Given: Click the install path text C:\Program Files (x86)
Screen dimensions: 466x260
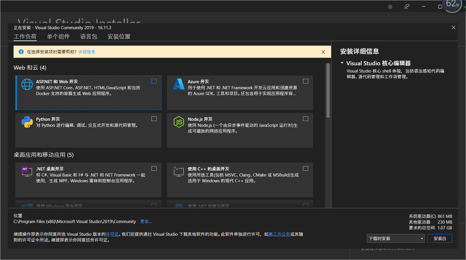Looking at the screenshot, I should coord(75,222).
